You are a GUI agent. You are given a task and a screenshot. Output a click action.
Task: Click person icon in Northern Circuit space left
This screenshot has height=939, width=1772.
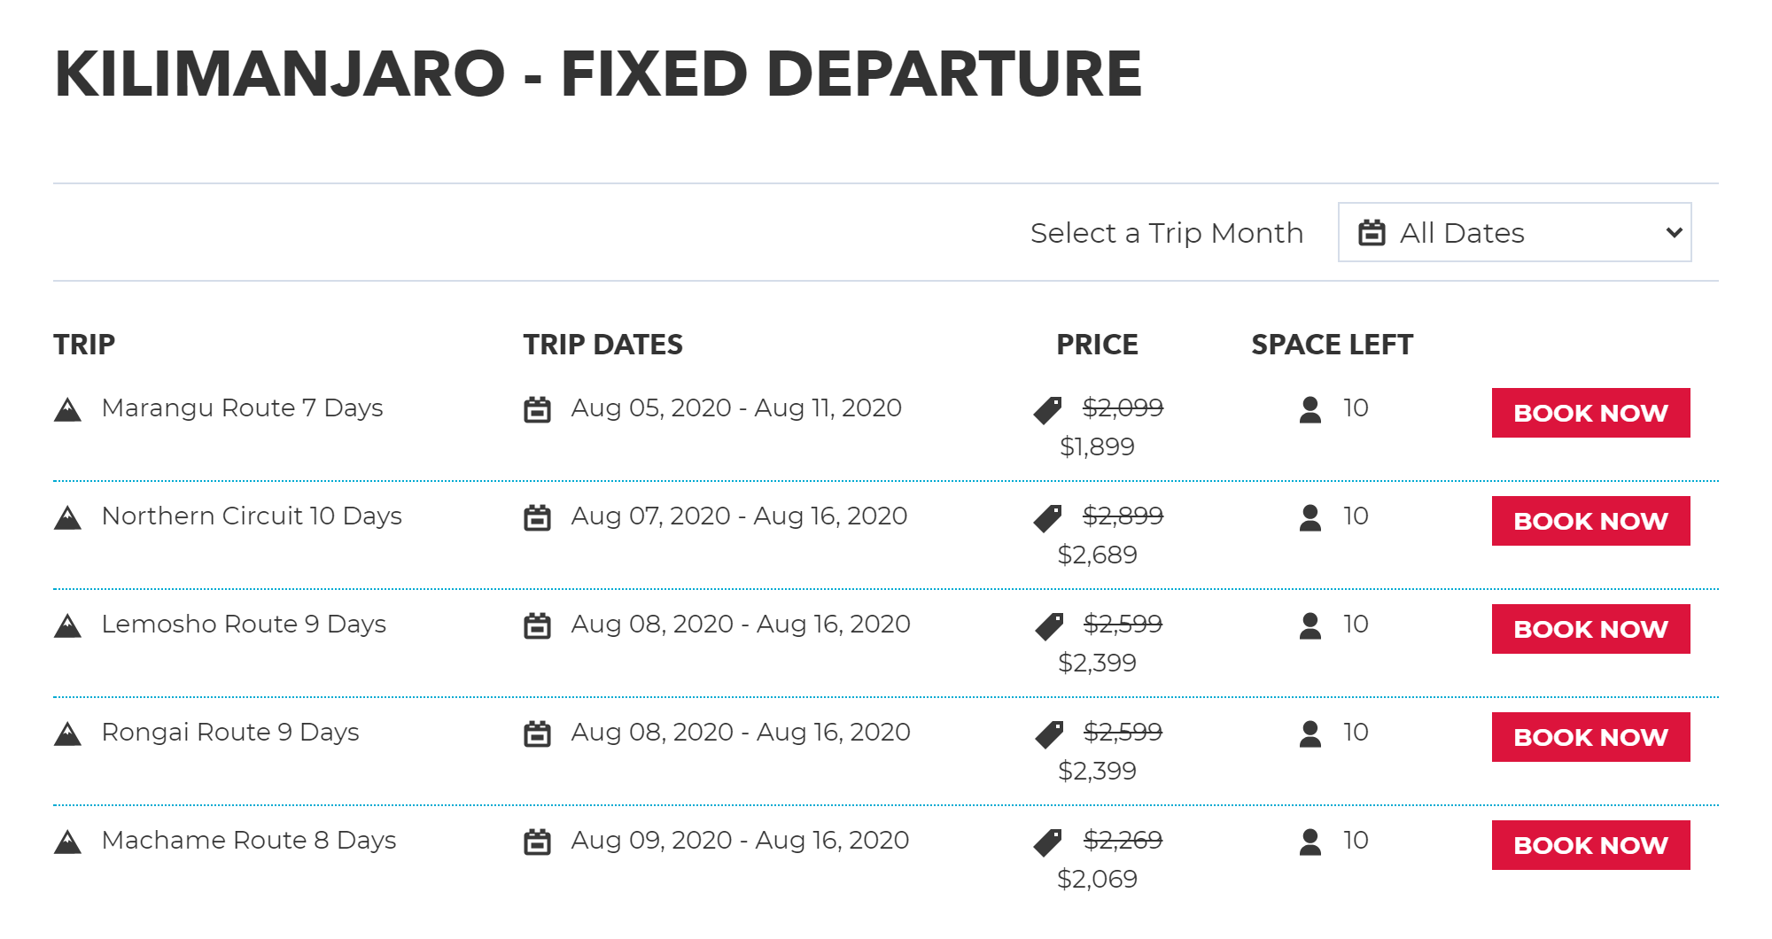pyautogui.click(x=1310, y=517)
